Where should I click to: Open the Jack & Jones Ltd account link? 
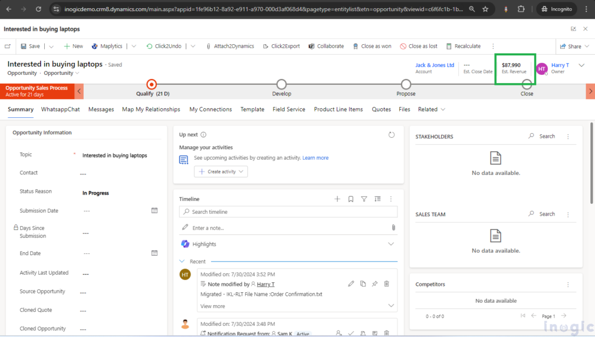point(434,64)
